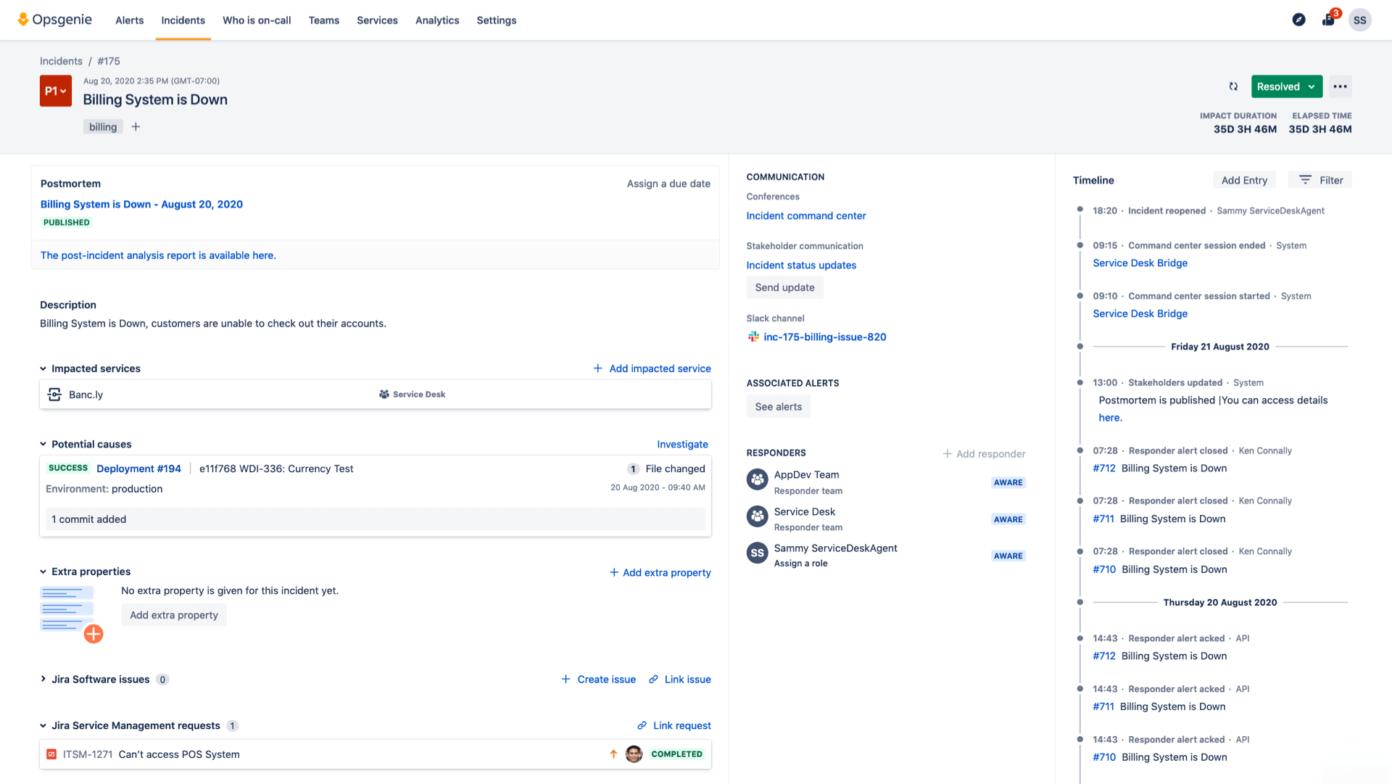Expand the Potential causes section
1392x784 pixels.
[44, 444]
